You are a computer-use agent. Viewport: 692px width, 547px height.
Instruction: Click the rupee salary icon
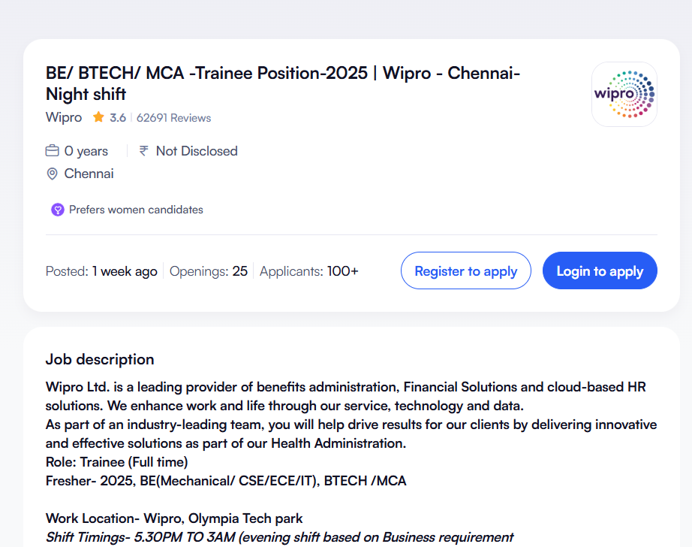[x=143, y=151]
